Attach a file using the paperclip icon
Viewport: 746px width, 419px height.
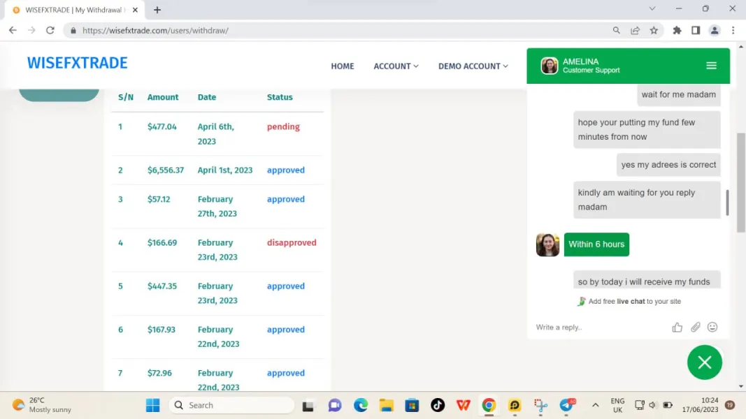(x=695, y=328)
